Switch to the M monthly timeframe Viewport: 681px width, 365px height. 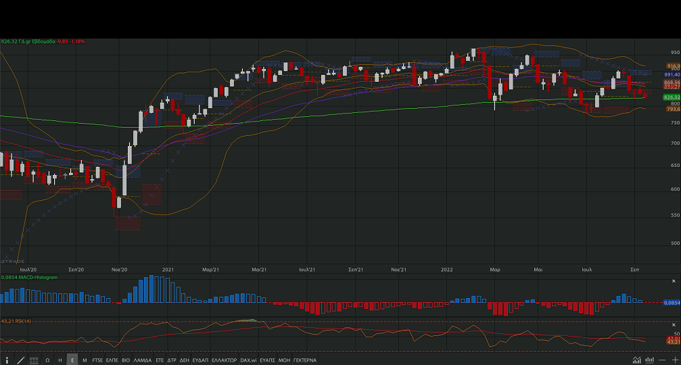[x=85, y=360]
